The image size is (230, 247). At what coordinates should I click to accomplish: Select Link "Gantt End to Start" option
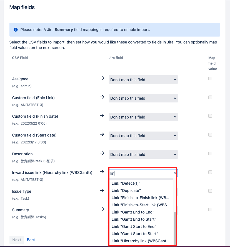[x=141, y=219]
